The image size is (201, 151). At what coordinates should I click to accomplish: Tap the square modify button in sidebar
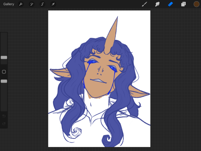[x=4, y=72]
